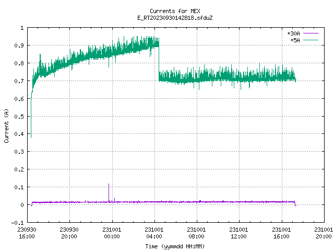This screenshot has width=334, height=251.
Task: Select the filename 'E_RT20230930142818.sfduZ'
Action: [175, 18]
